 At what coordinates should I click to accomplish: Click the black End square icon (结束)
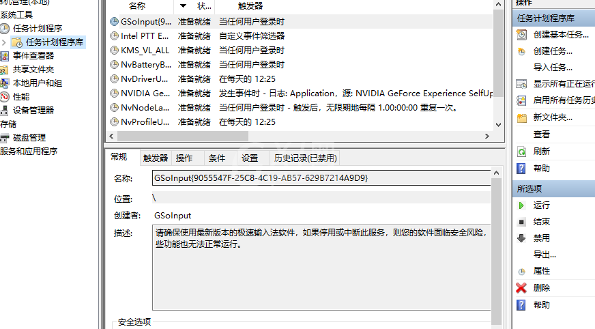(522, 222)
